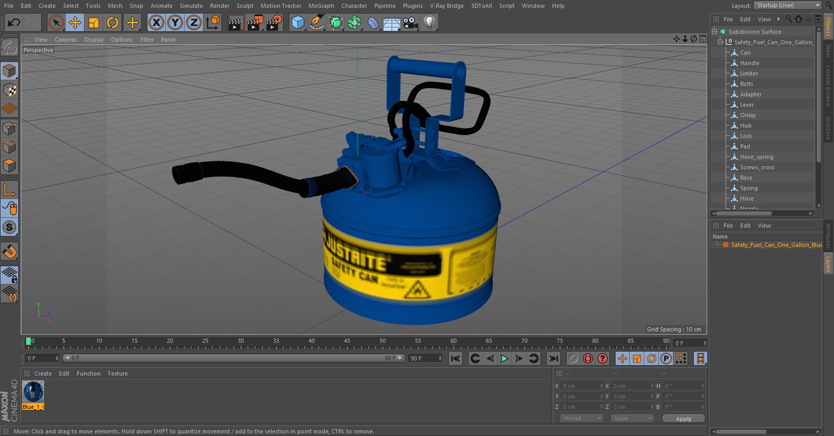Image resolution: width=834 pixels, height=436 pixels.
Task: Collapse the Subdivision Surface tree node
Action: pyautogui.click(x=715, y=31)
